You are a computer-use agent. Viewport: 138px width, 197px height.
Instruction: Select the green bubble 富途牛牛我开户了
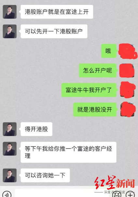tap(89, 90)
